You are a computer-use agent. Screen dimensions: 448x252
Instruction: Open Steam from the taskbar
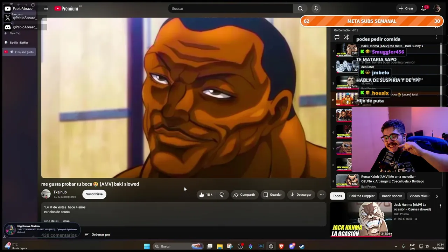coord(302,246)
